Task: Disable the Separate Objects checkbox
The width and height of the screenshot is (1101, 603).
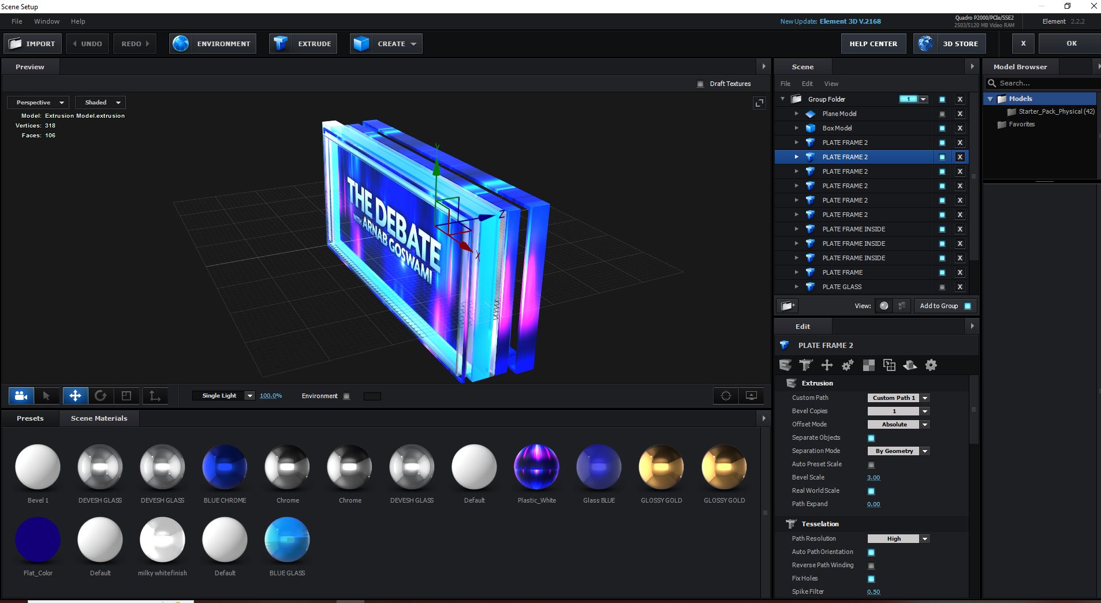Action: point(871,438)
